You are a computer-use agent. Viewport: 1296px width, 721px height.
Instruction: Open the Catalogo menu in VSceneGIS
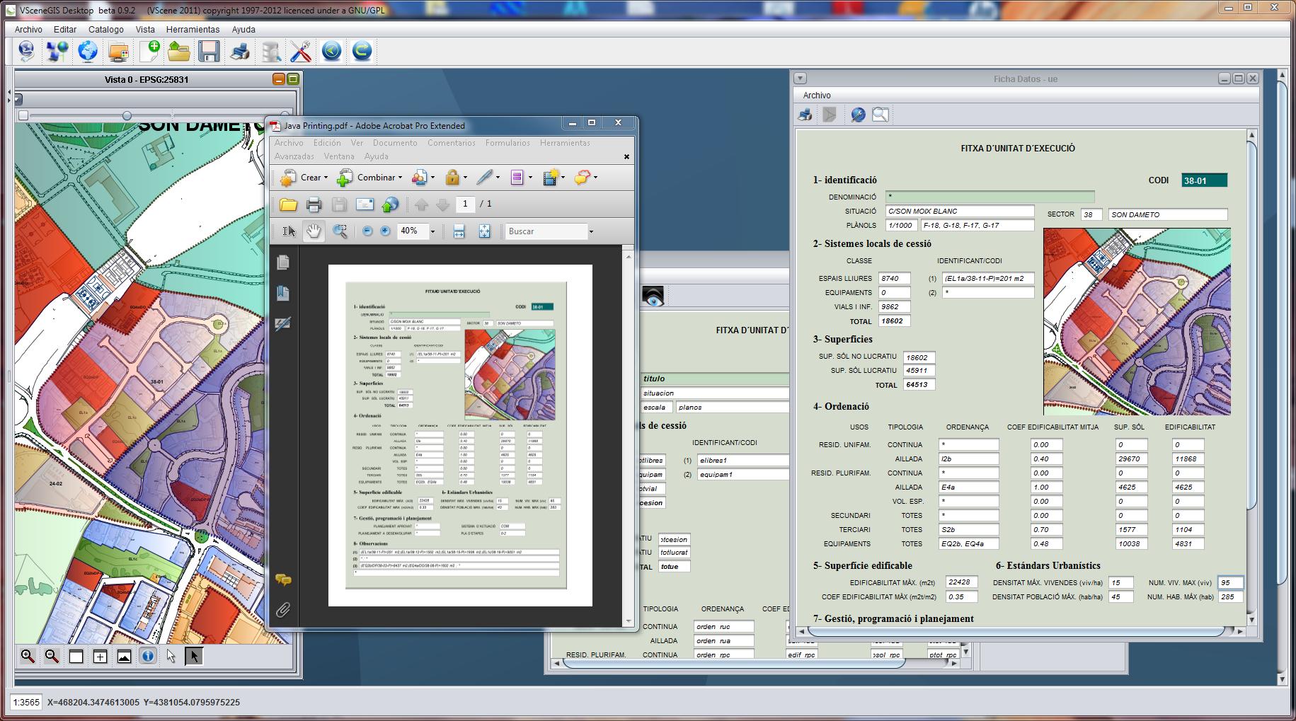106,30
